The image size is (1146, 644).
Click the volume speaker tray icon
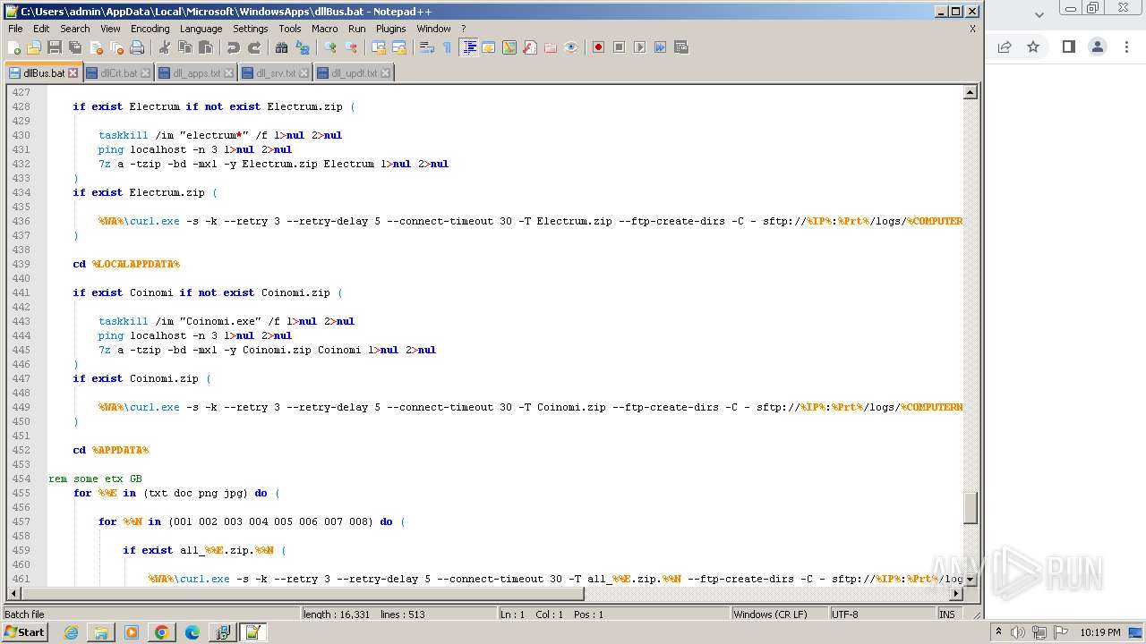pos(1017,632)
